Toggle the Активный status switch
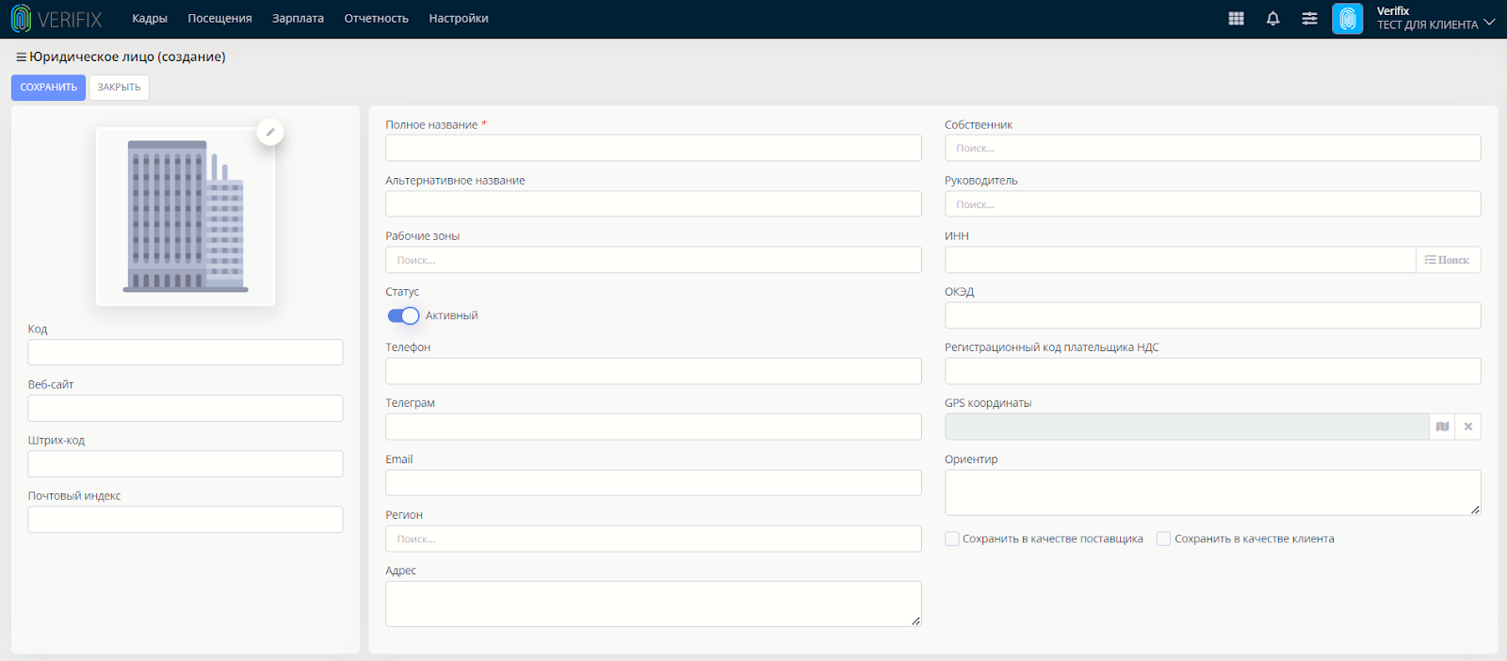Screen dimensions: 1507x661 coord(403,315)
